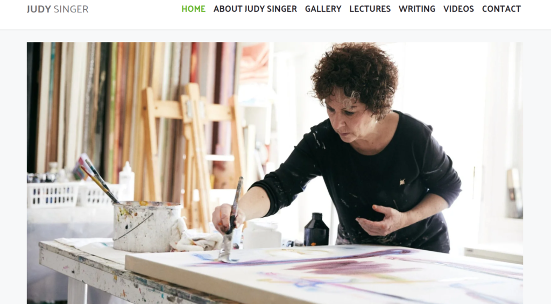The width and height of the screenshot is (551, 304).
Task: Click the brushes sticking out of the bucket
Action: pyautogui.click(x=100, y=182)
